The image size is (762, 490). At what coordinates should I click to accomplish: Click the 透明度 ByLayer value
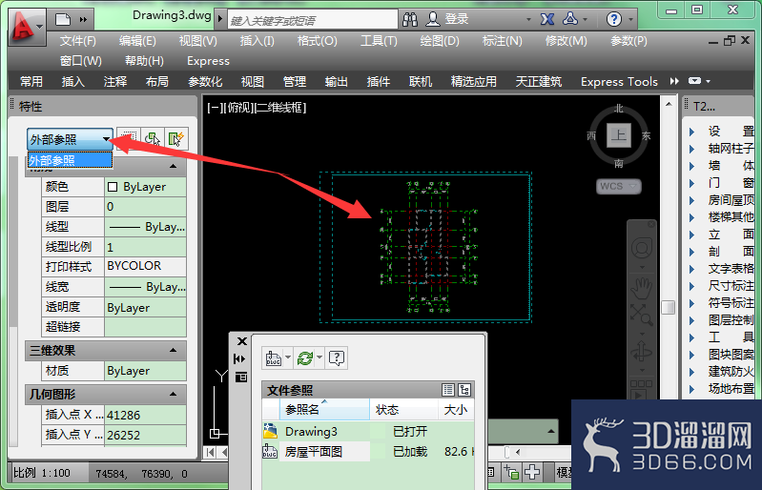[145, 307]
